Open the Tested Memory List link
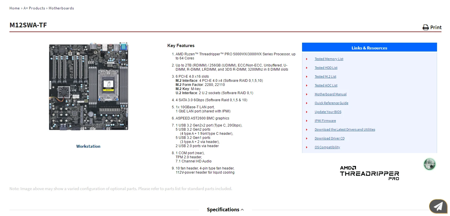Screen dimensions: 450x216 pos(329,59)
